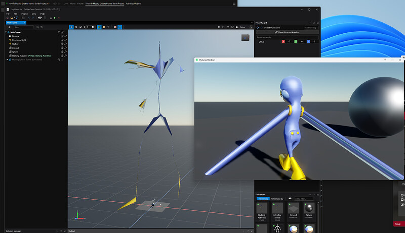Click the second transform tool icon
The image size is (405, 233).
pyautogui.click(x=76, y=27)
